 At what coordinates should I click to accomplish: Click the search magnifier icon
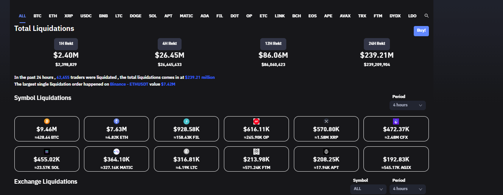coord(427,16)
